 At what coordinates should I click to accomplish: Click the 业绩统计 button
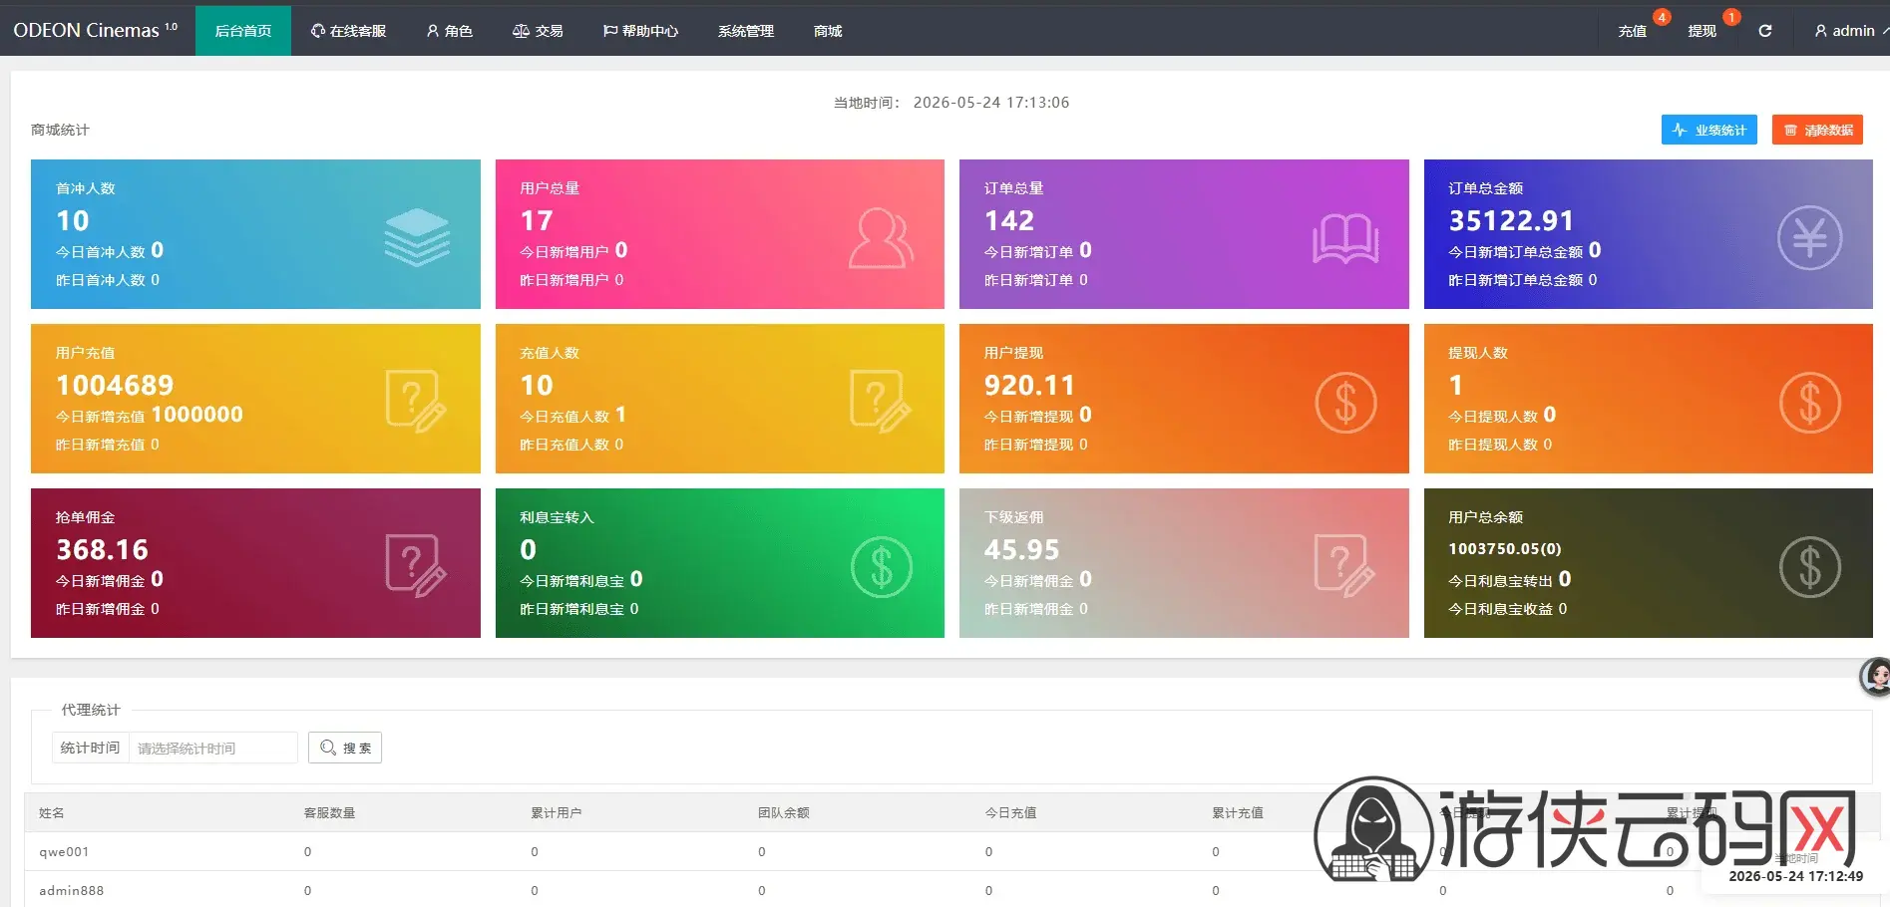pyautogui.click(x=1709, y=130)
